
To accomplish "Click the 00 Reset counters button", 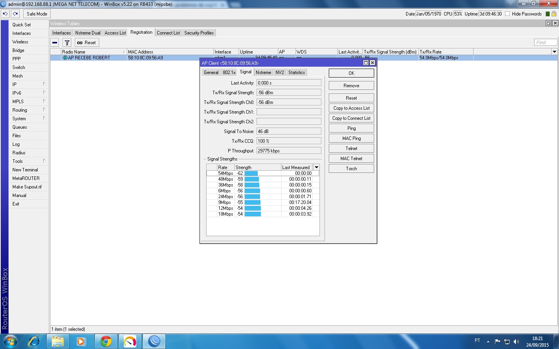I will coord(87,43).
